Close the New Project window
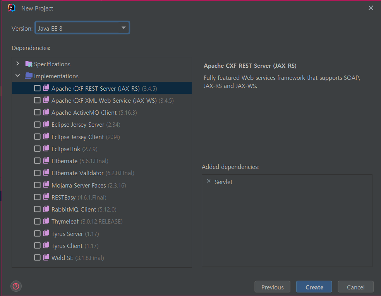This screenshot has width=381, height=296. [x=371, y=8]
